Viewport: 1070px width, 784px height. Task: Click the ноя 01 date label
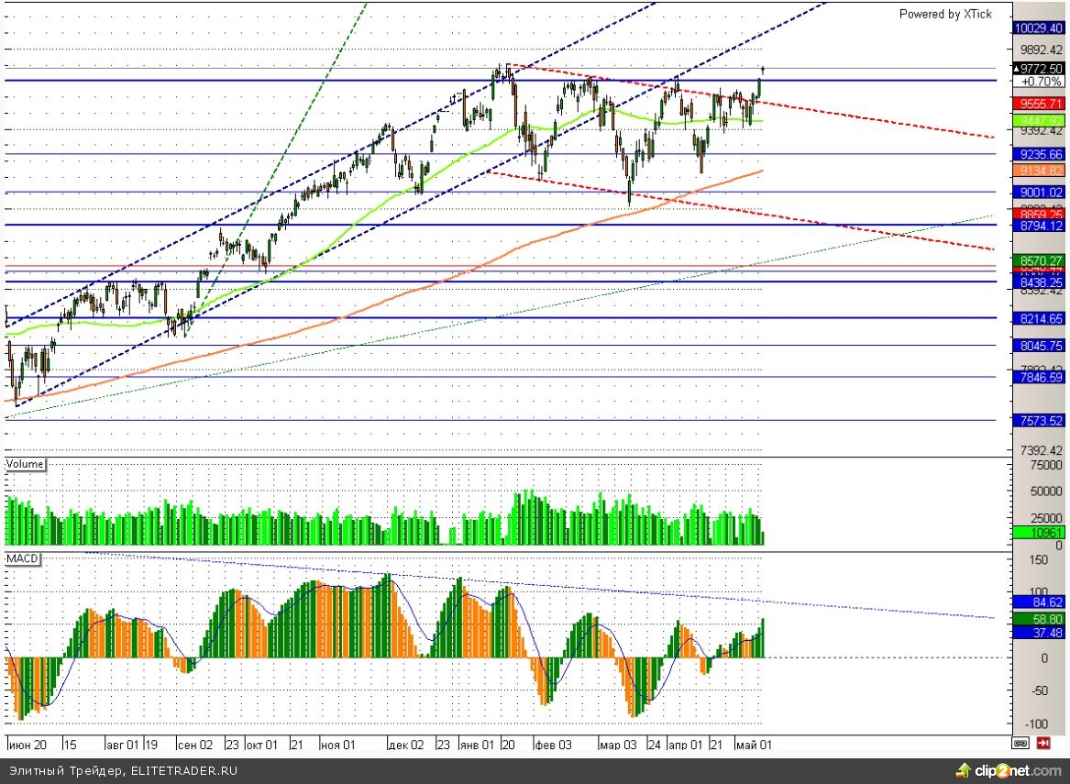[337, 745]
